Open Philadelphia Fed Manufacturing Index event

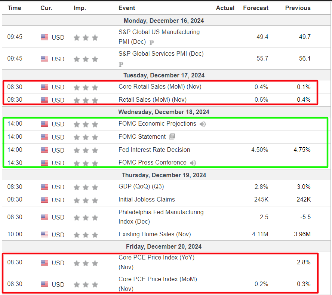pyautogui.click(x=161, y=217)
